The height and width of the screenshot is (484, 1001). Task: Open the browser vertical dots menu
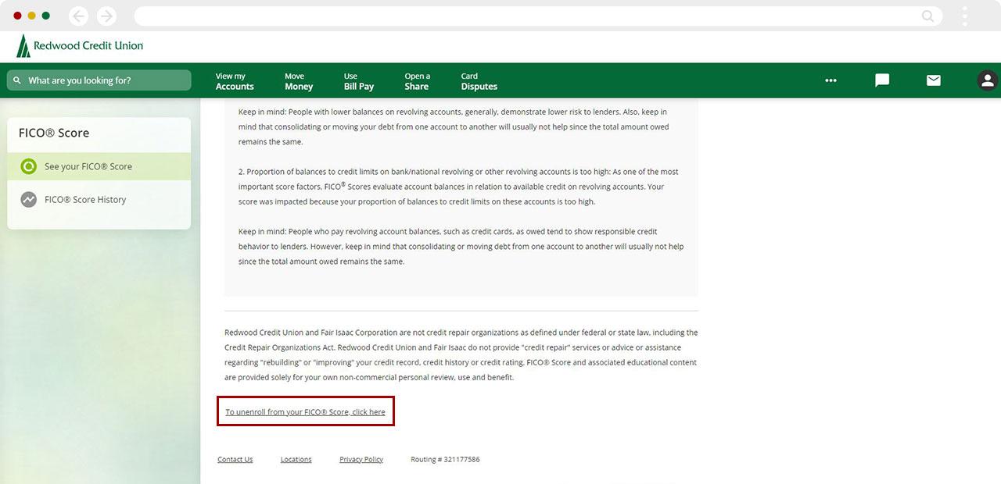click(x=965, y=16)
